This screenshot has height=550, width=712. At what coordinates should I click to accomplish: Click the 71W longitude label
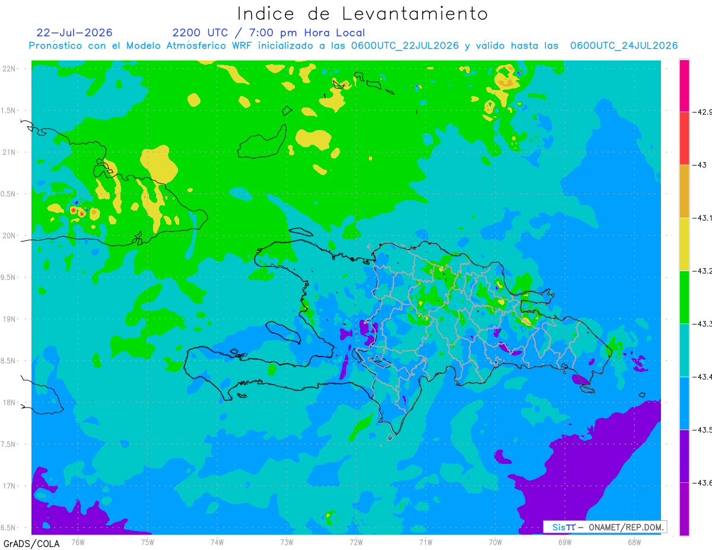click(425, 542)
